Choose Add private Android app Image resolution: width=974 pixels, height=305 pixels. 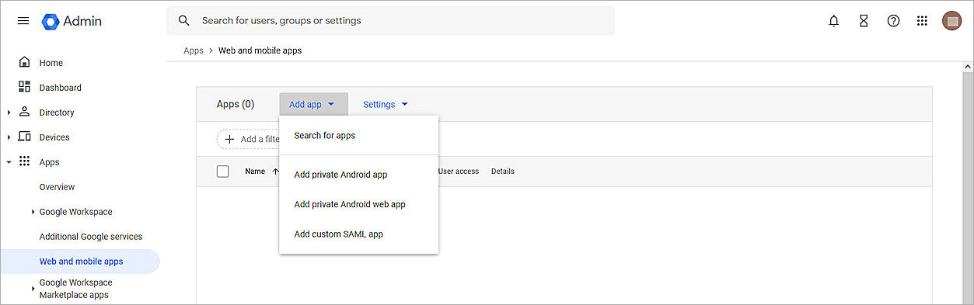point(358,175)
